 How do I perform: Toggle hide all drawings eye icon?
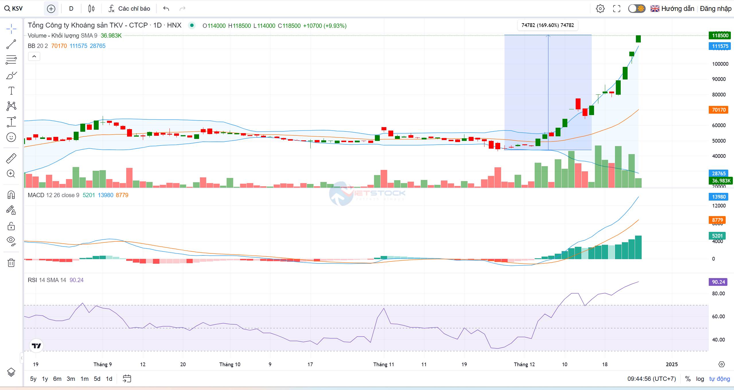tap(11, 240)
